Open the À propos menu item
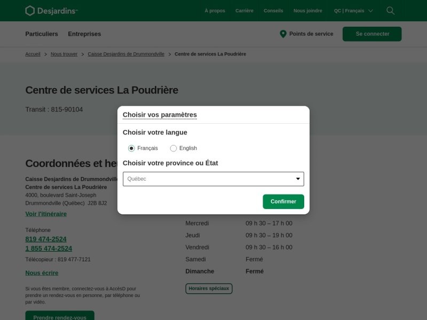This screenshot has height=320, width=427. (215, 11)
